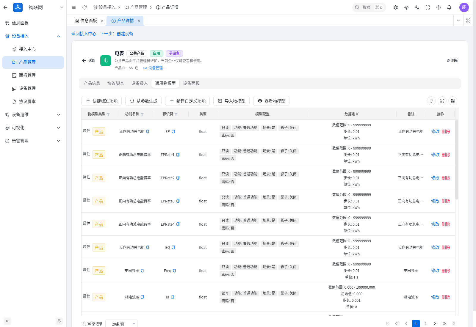Viewport: 476px width, 327px height.
Task: Pin the sidebar with the pin icon
Action: pos(59,321)
